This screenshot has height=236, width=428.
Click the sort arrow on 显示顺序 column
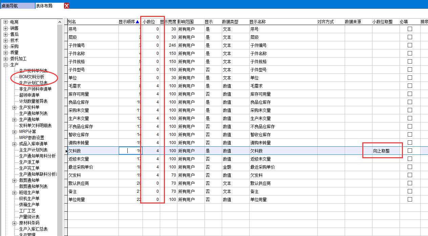point(137,22)
